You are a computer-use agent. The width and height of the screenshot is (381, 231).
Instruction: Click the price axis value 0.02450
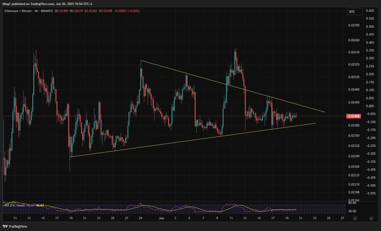pyautogui.click(x=353, y=102)
